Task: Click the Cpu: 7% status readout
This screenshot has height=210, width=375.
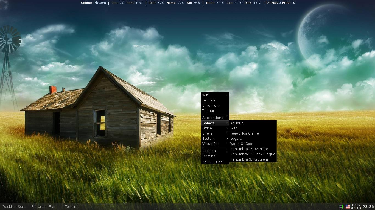Action: click(x=118, y=3)
